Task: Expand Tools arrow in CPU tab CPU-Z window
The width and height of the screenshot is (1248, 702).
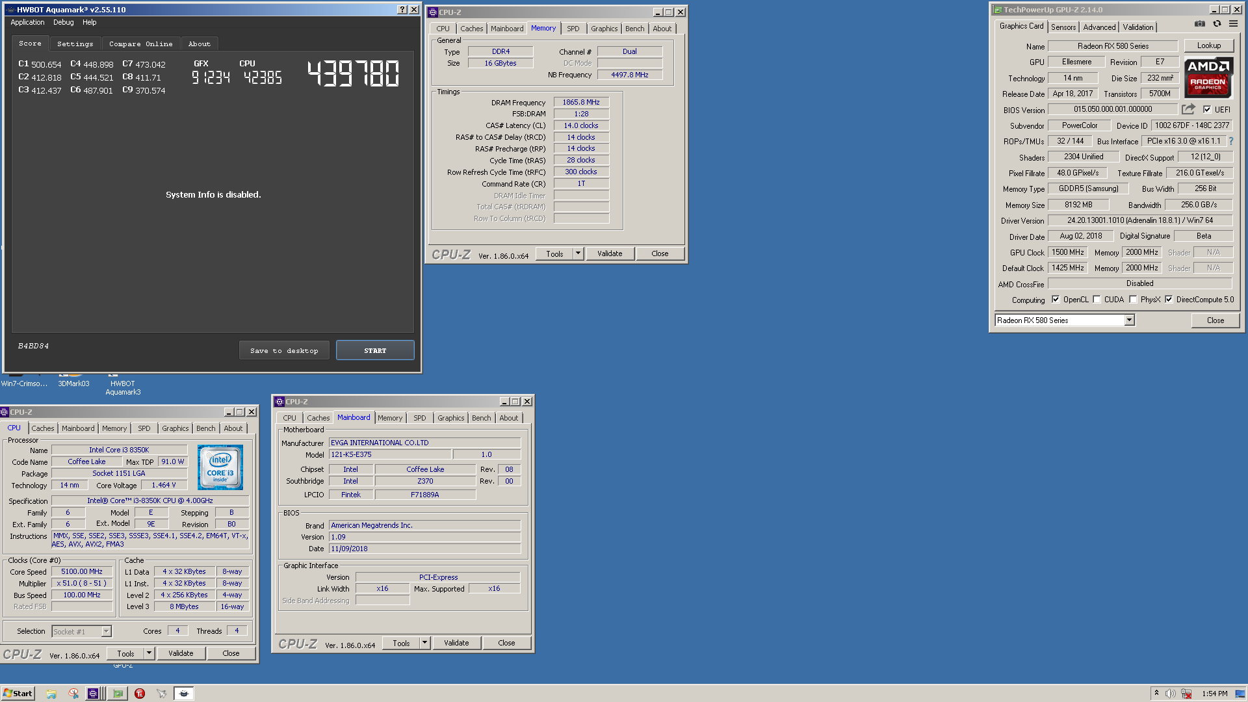Action: (149, 653)
